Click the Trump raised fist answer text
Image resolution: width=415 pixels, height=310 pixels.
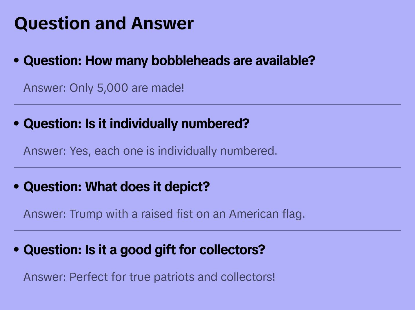(164, 214)
